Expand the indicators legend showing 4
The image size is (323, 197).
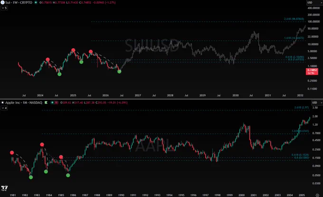4,108
